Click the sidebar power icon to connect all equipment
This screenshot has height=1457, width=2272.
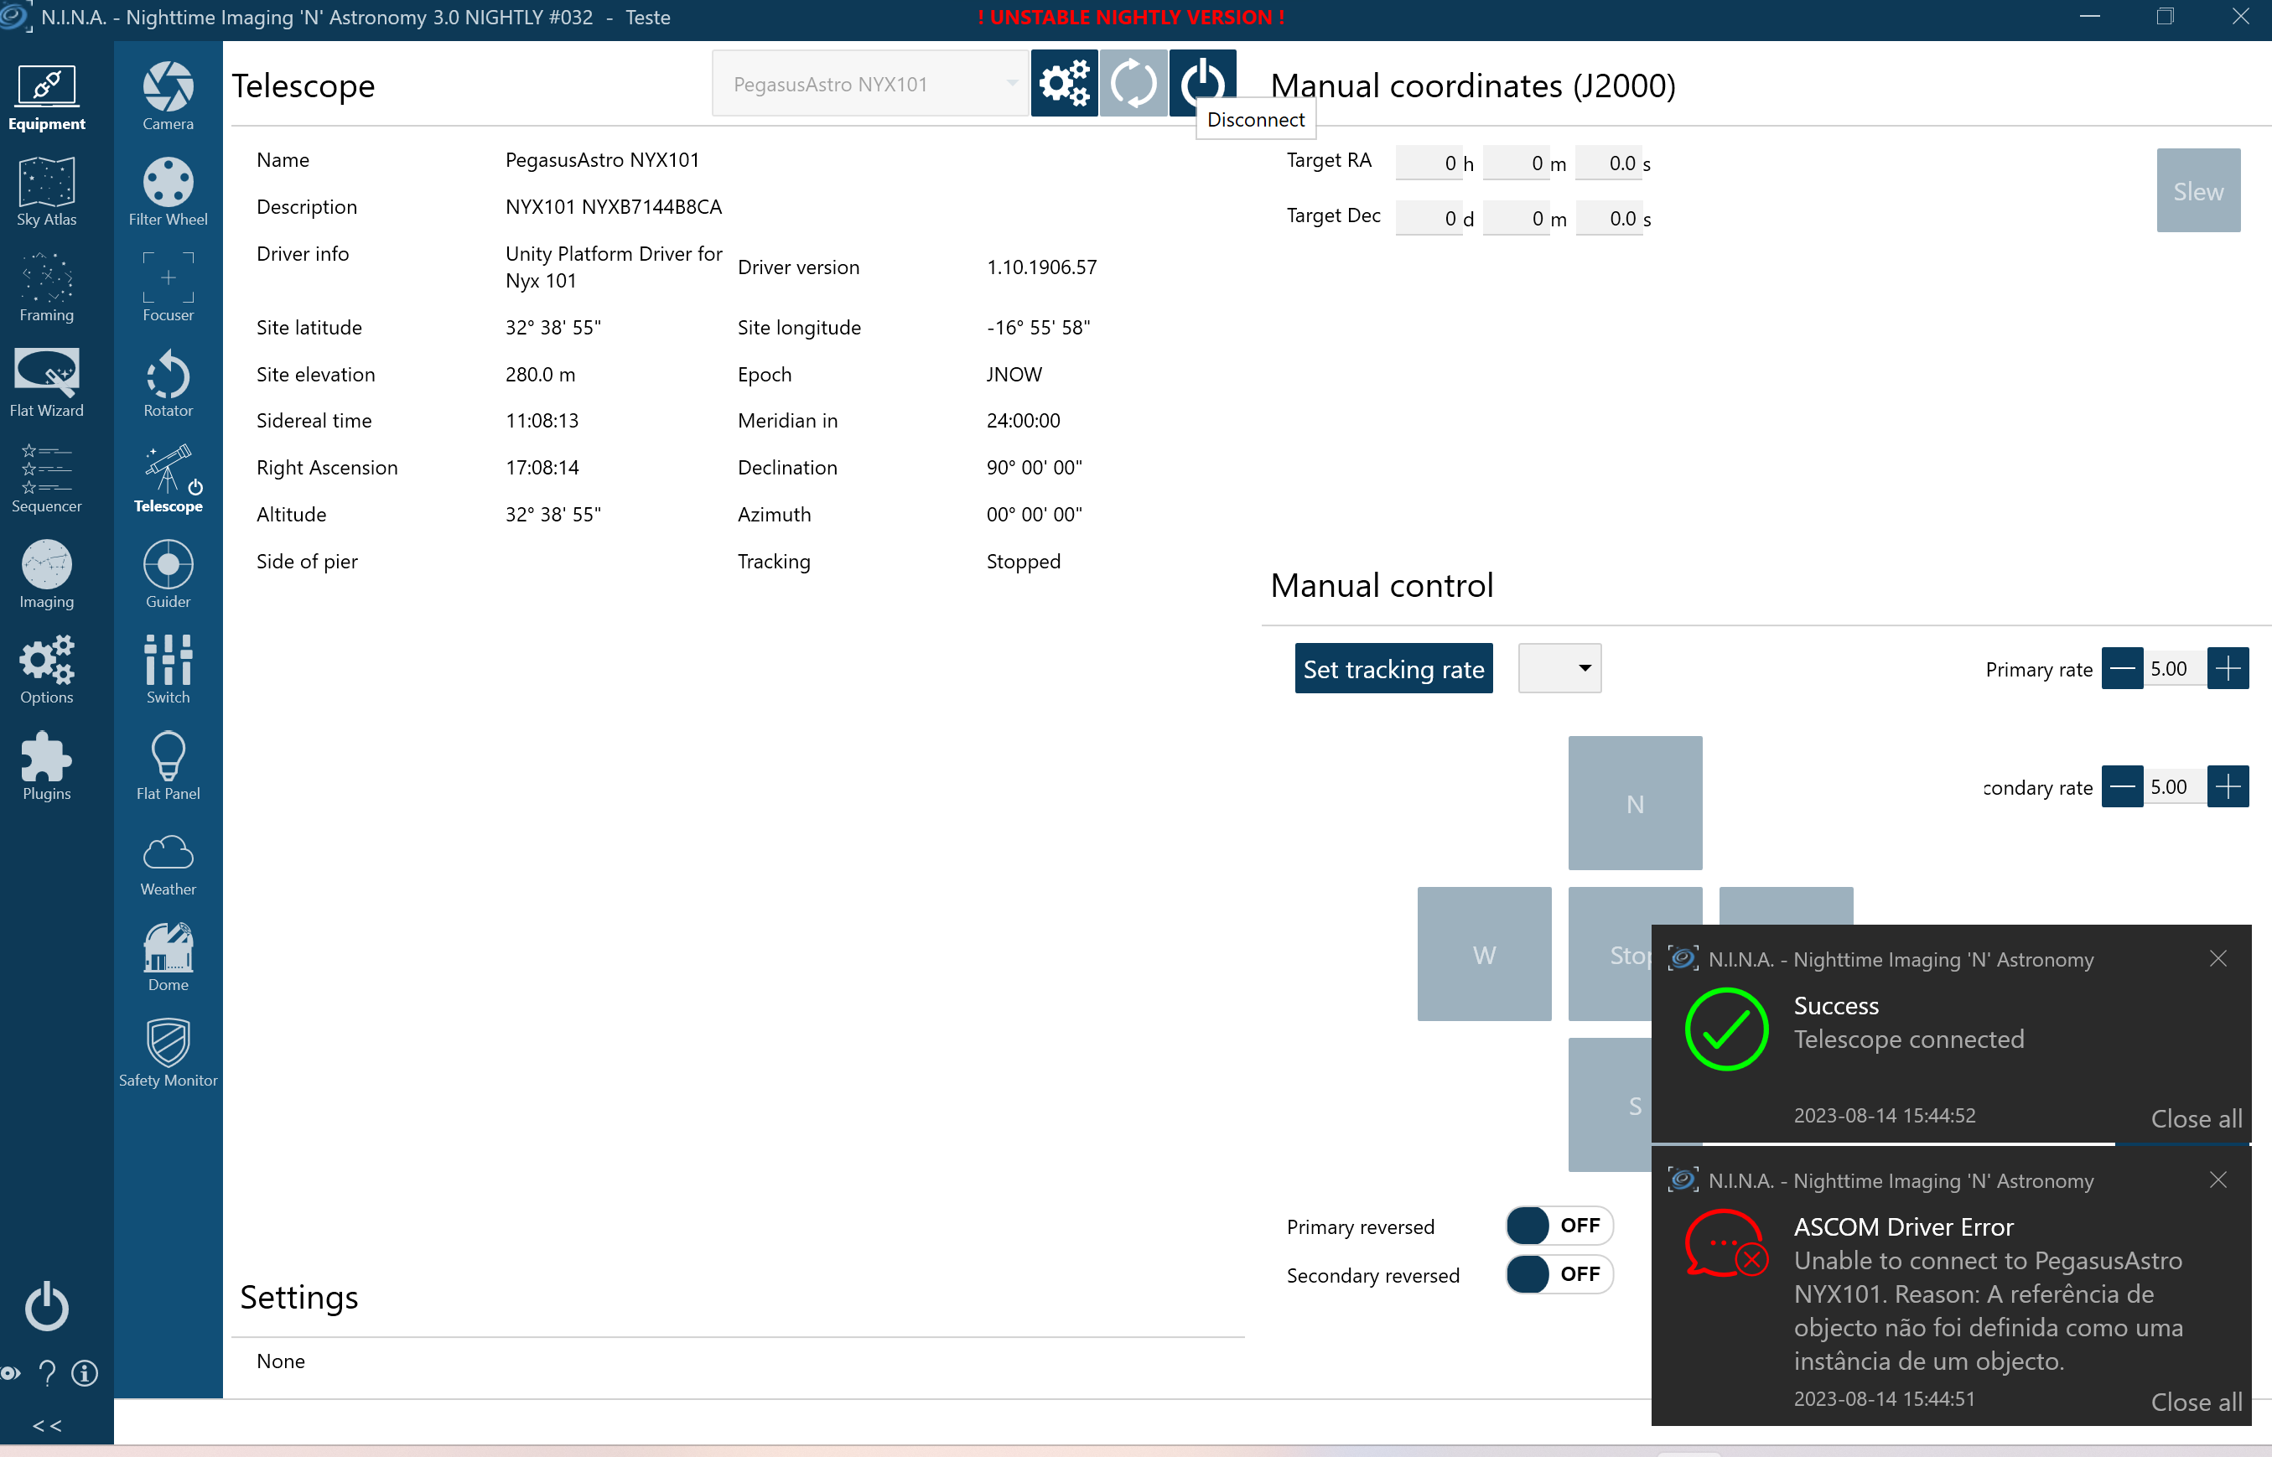46,1308
